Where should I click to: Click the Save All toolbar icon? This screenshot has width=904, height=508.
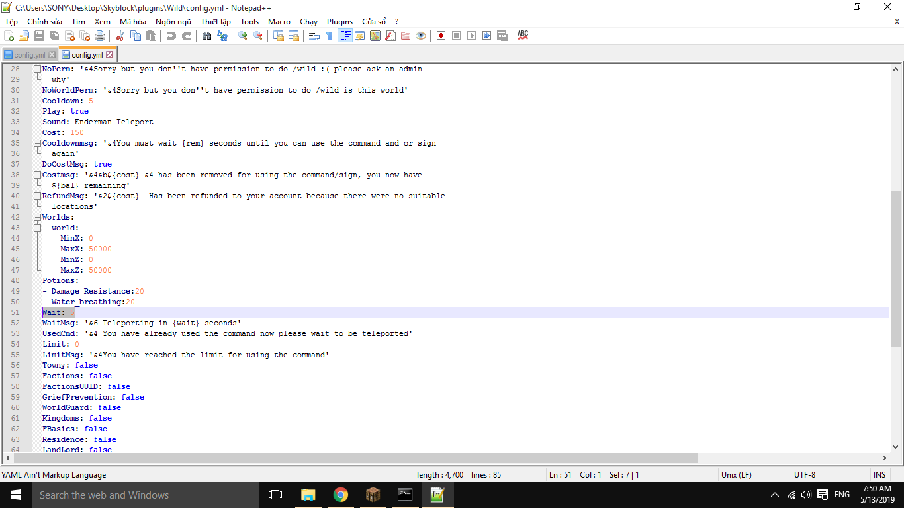54,35
